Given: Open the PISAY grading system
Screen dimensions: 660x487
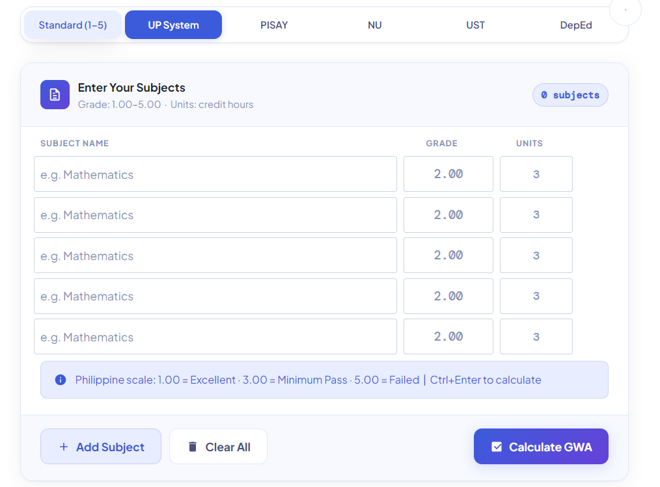Looking at the screenshot, I should pos(274,25).
